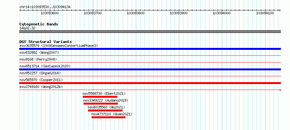Click ruler position 103093600
290x130 pixels.
coord(50,13)
